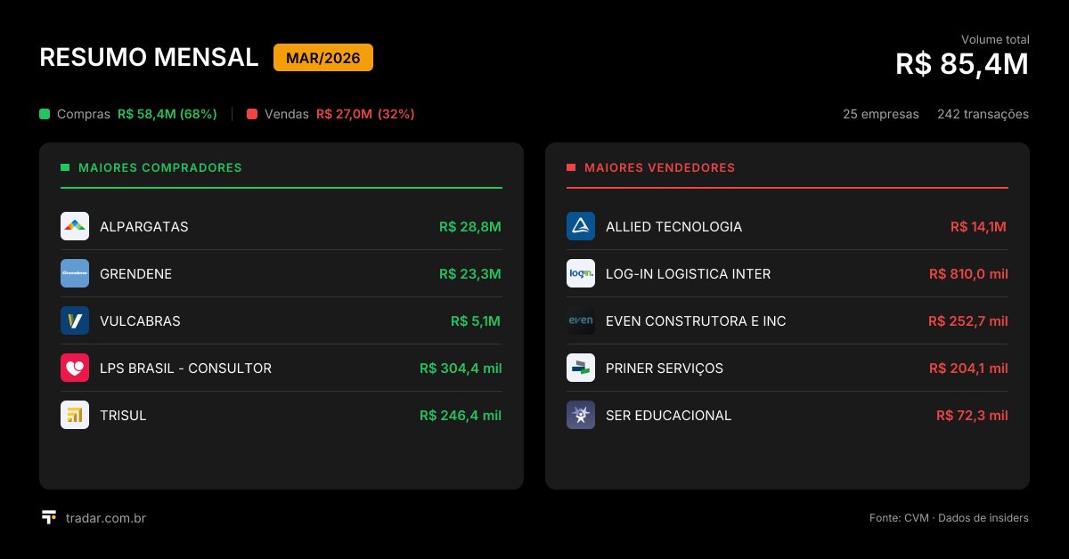Click the 25 empresas count

(881, 114)
